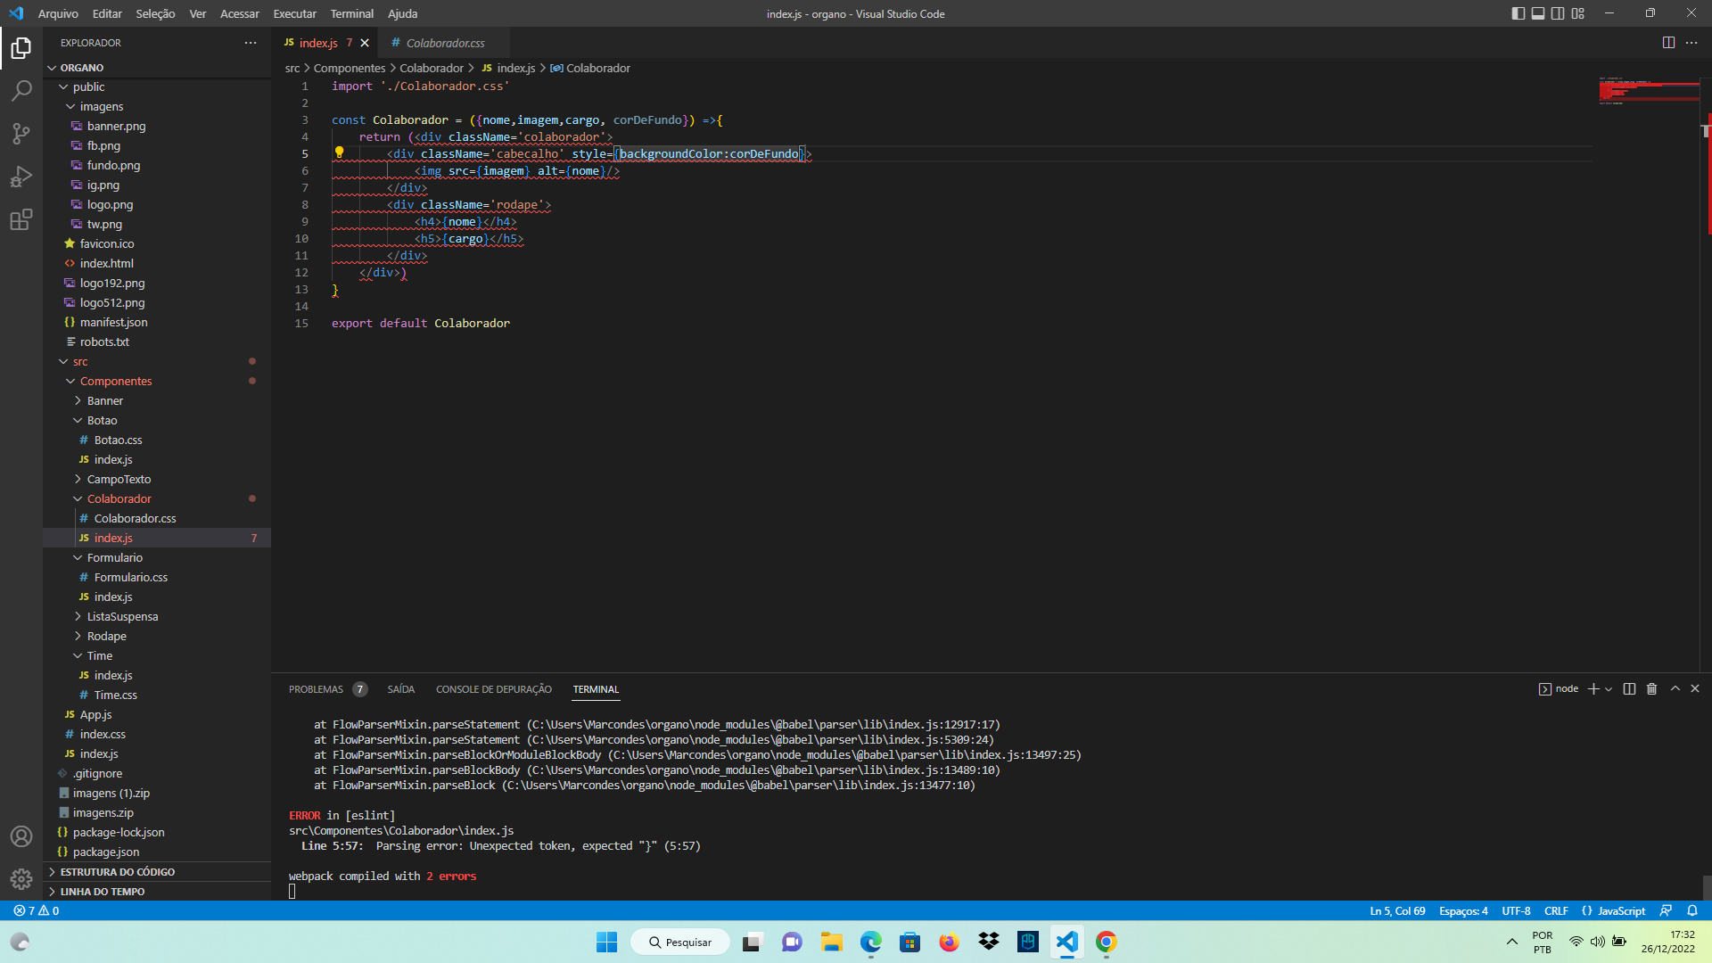Open the Extensions view icon
Image resolution: width=1712 pixels, height=963 pixels.
[x=21, y=219]
